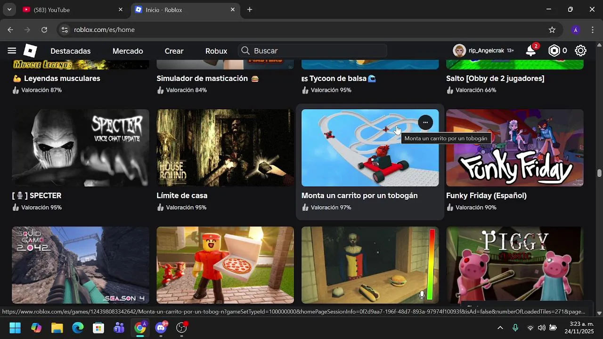This screenshot has width=603, height=339.
Task: Show hidden system tray icons
Action: pyautogui.click(x=500, y=328)
